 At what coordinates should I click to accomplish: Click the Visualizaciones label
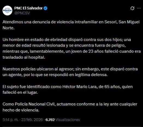(68, 120)
